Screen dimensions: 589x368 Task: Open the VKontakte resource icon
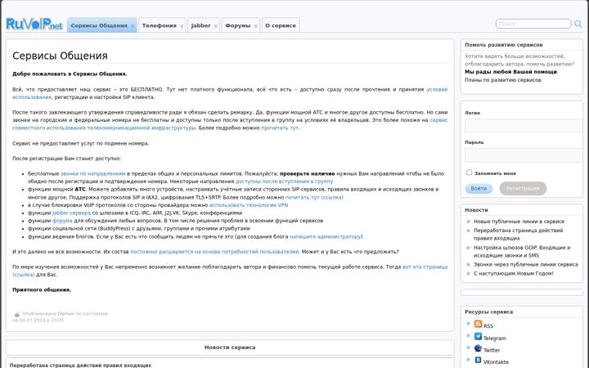[478, 360]
